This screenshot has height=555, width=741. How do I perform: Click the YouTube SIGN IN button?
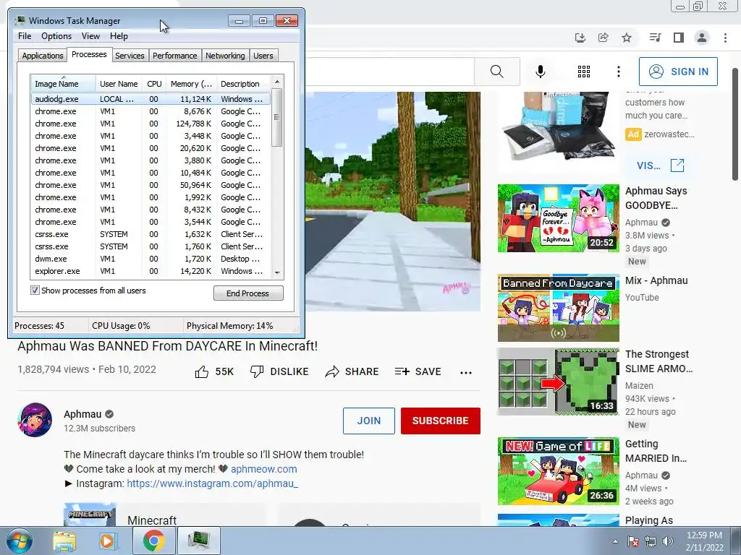678,72
